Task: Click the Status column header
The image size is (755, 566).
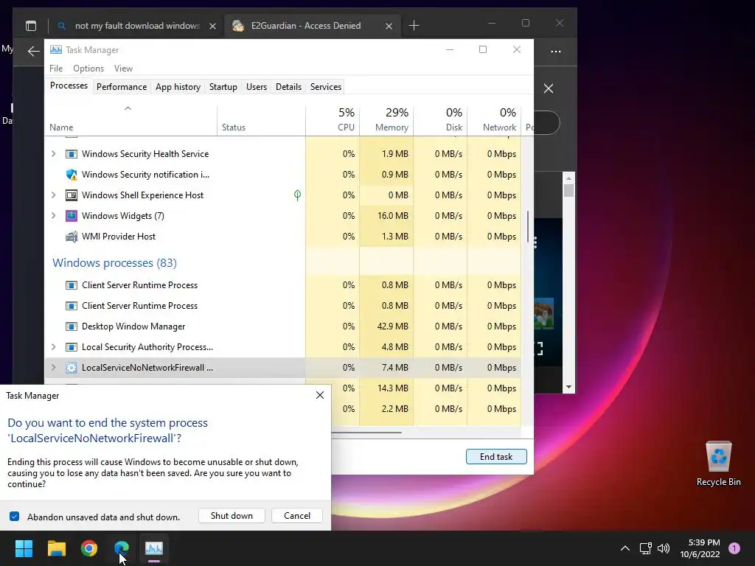Action: 261,120
